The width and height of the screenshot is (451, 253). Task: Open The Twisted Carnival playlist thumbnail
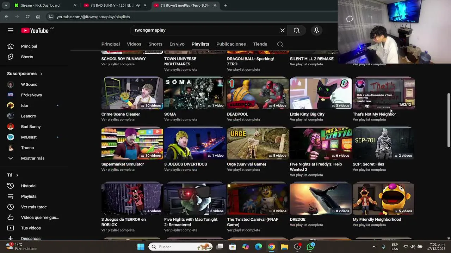click(258, 199)
